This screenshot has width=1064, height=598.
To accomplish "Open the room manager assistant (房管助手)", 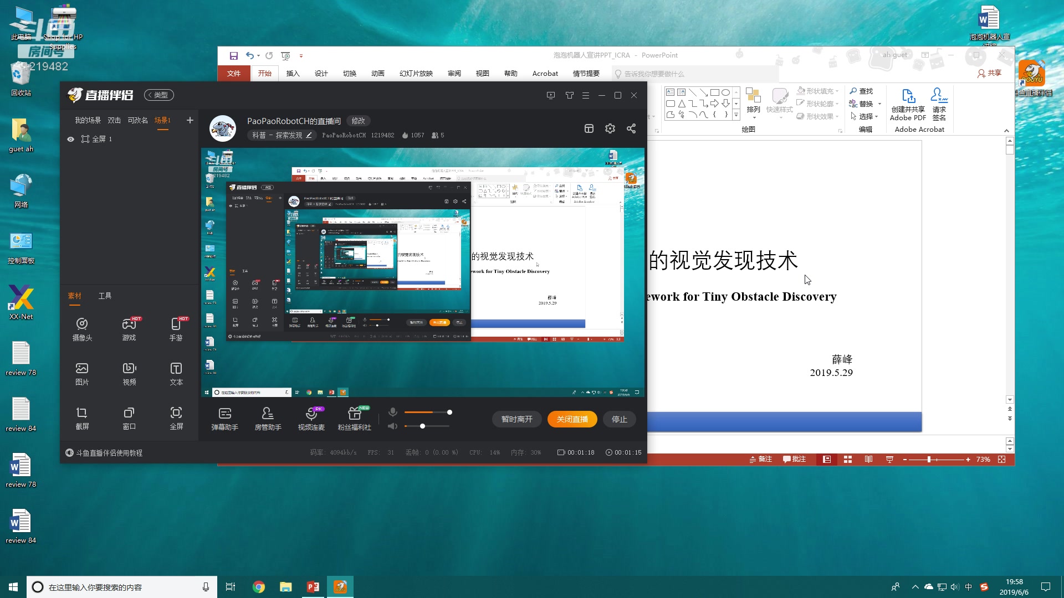I will (268, 419).
